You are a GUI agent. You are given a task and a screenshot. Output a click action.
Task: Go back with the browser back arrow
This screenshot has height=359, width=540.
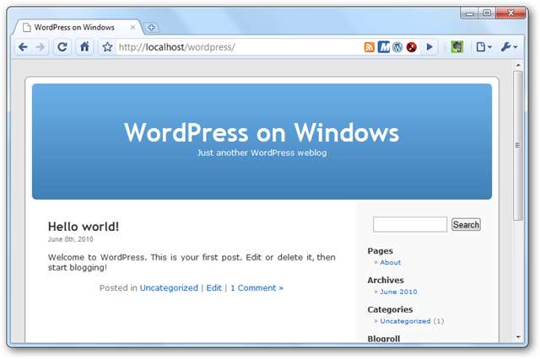(23, 47)
